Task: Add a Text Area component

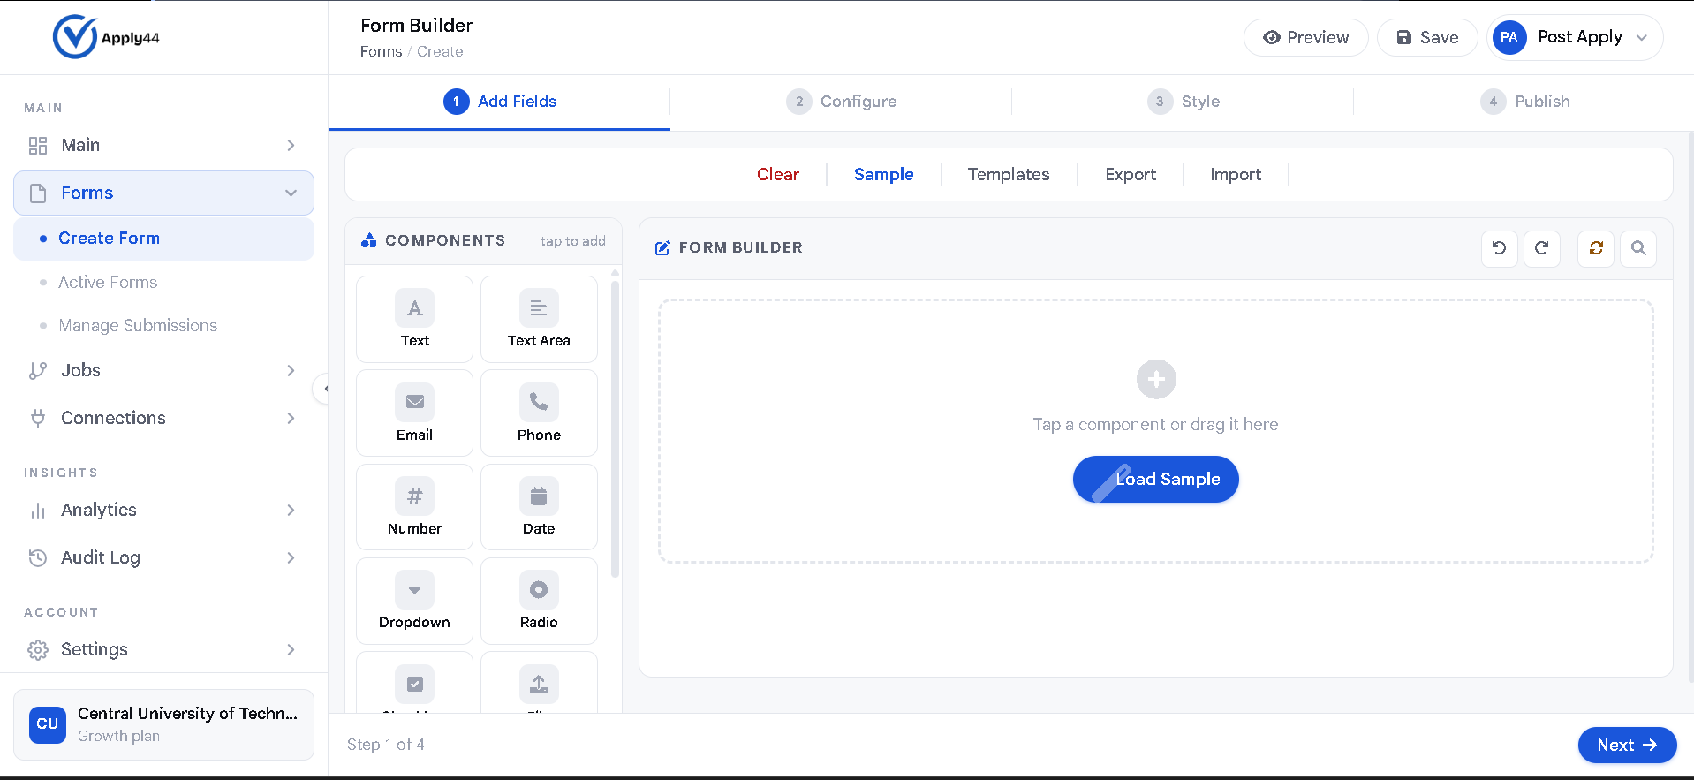Action: pos(539,319)
